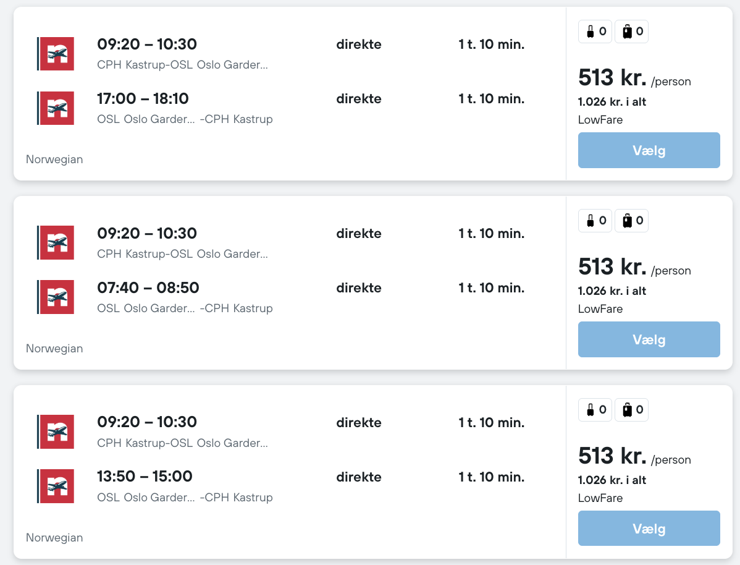Click Norwegian logo beside 13:50 – 15:00 flight
The width and height of the screenshot is (740, 565).
(56, 486)
